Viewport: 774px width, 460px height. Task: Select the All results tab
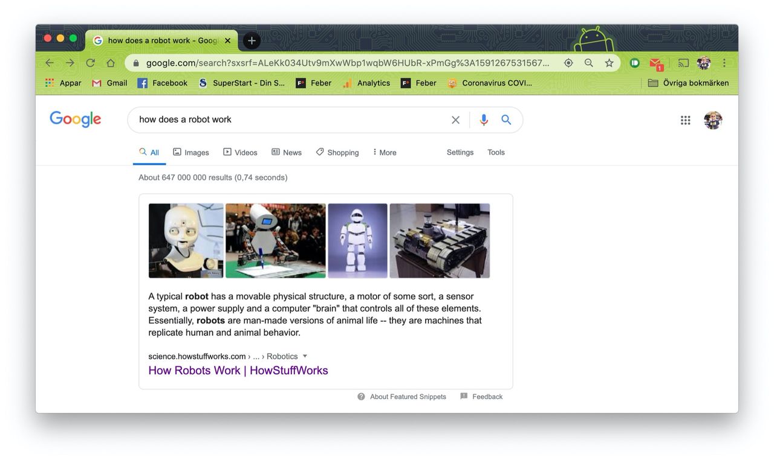coord(149,152)
